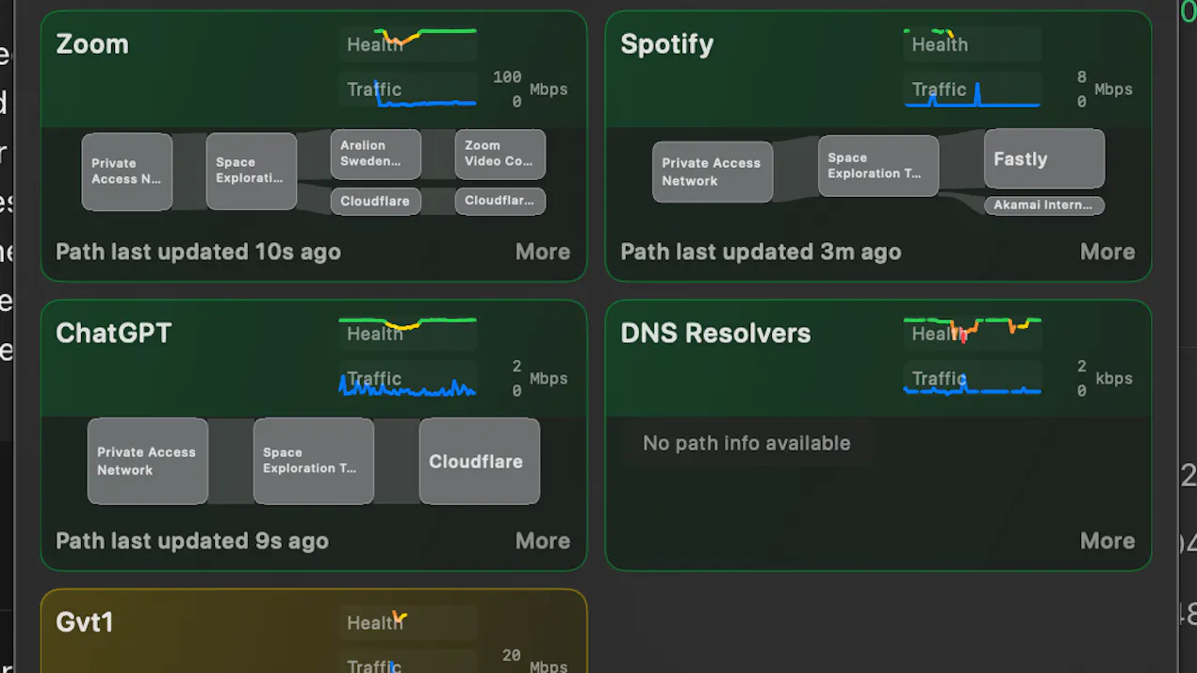Click the Zoom Traffic sparkline
The height and width of the screenshot is (673, 1197).
coord(408,90)
